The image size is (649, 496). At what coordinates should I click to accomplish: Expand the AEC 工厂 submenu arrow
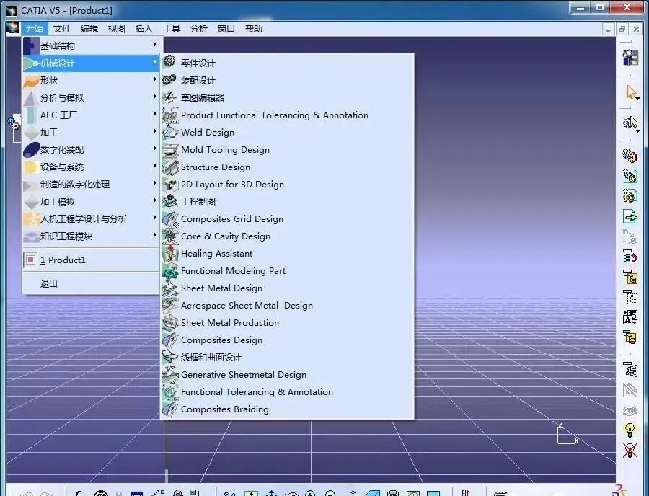[x=154, y=114]
